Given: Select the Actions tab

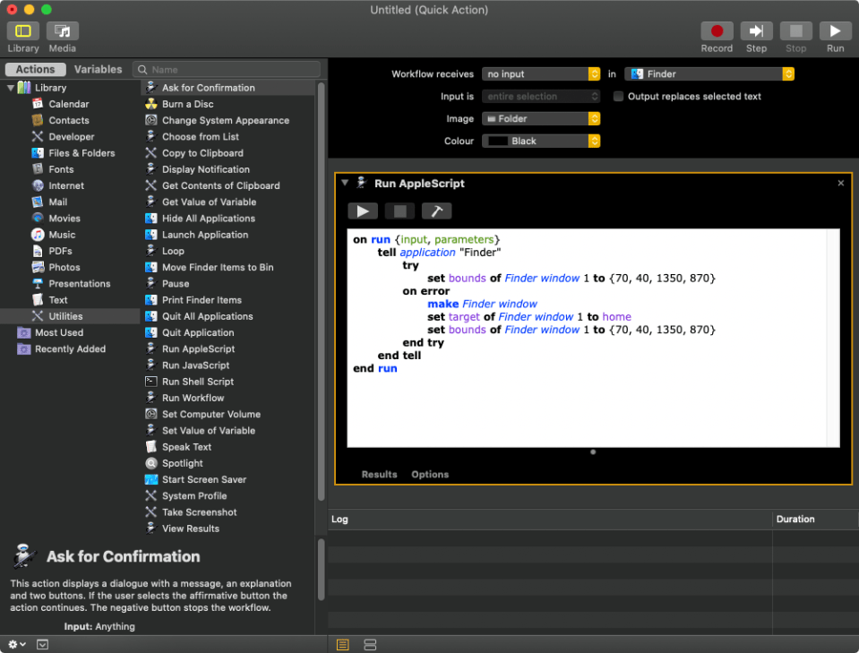Looking at the screenshot, I should 36,69.
